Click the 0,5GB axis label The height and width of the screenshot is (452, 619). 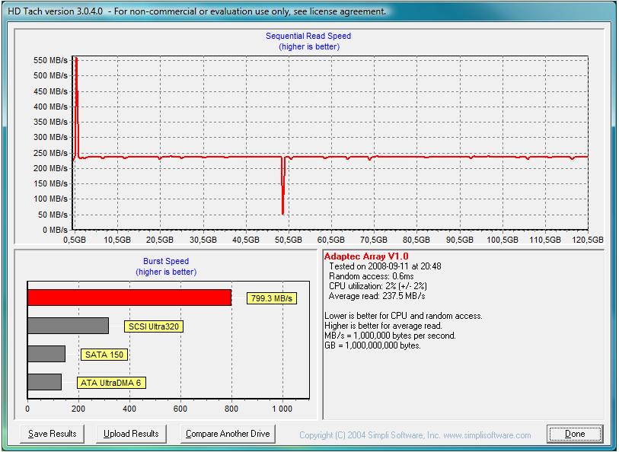[x=75, y=240]
